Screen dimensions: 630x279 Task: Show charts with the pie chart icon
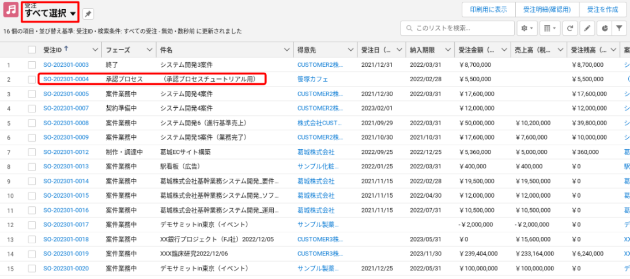point(605,29)
